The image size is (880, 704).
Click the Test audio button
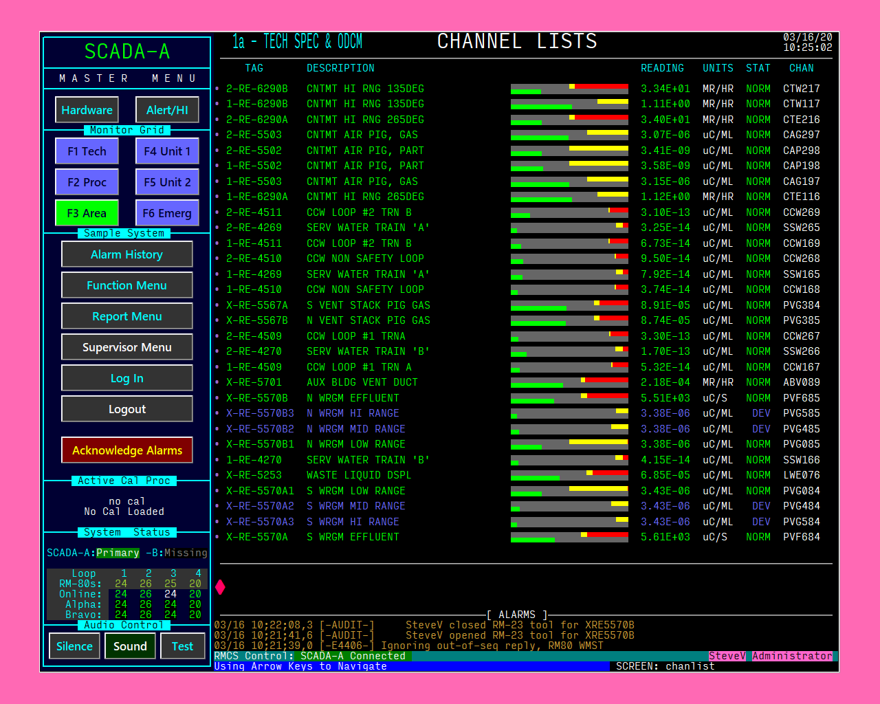(x=182, y=646)
